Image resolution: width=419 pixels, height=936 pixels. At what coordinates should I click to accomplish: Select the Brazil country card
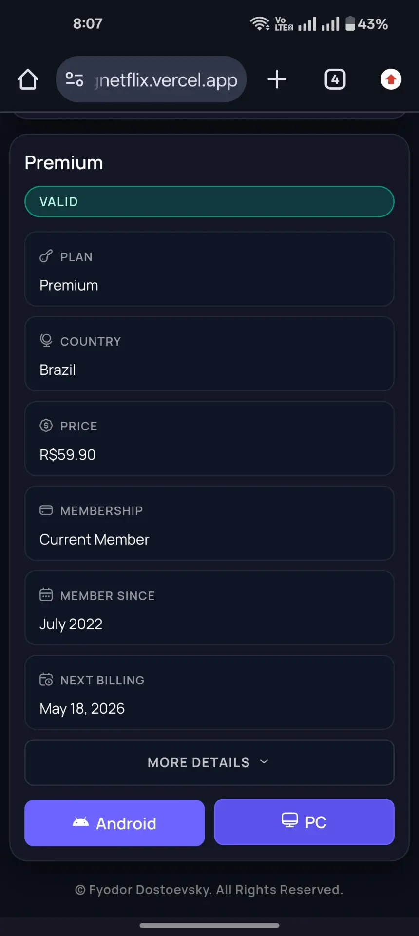[x=209, y=354]
